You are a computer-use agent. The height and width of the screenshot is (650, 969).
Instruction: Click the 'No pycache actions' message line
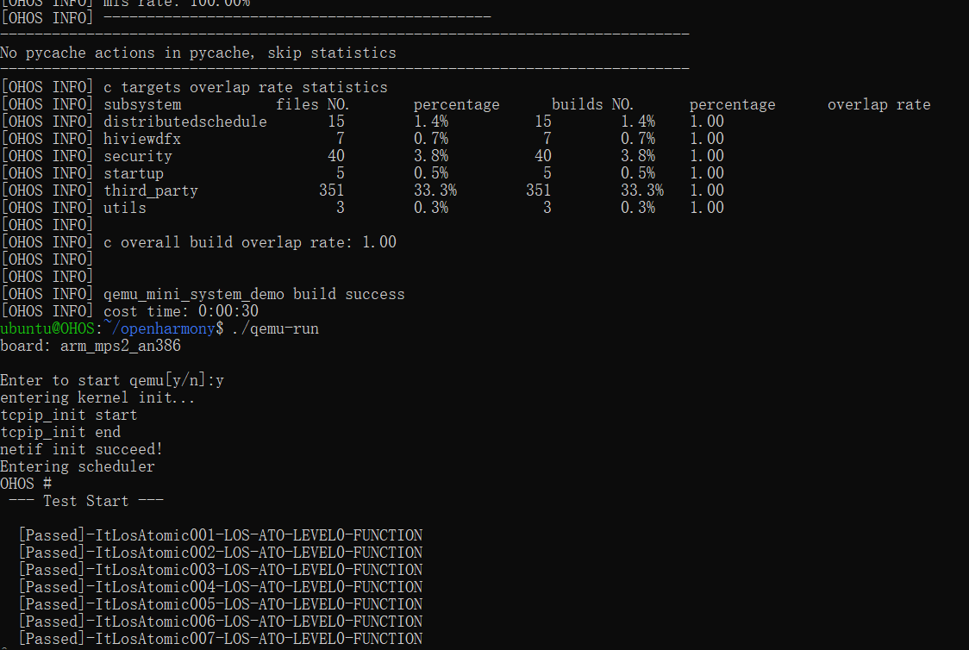(x=198, y=53)
